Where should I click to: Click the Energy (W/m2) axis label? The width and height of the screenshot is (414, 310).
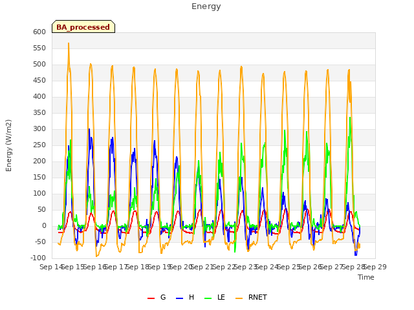pyautogui.click(x=8, y=145)
